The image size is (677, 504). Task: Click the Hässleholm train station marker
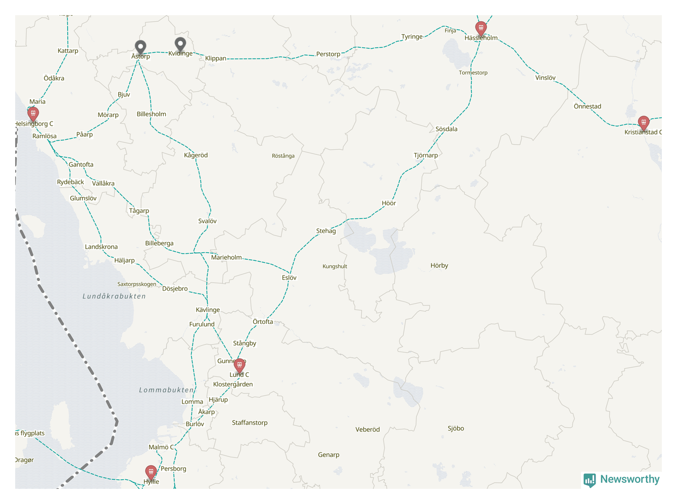[x=481, y=28]
